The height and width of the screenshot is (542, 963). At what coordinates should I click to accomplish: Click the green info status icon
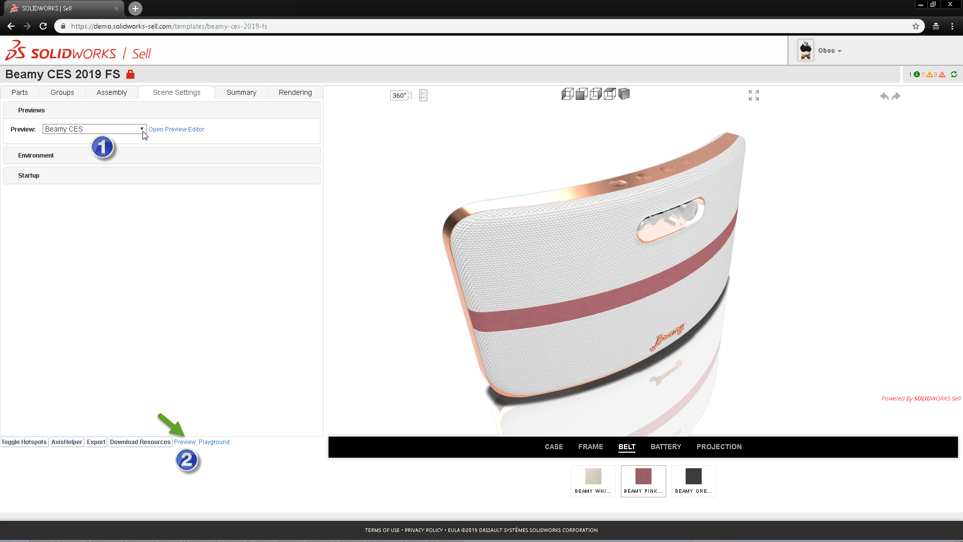(x=917, y=74)
